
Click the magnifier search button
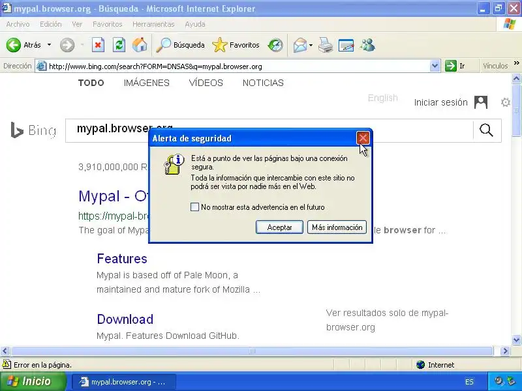(486, 130)
